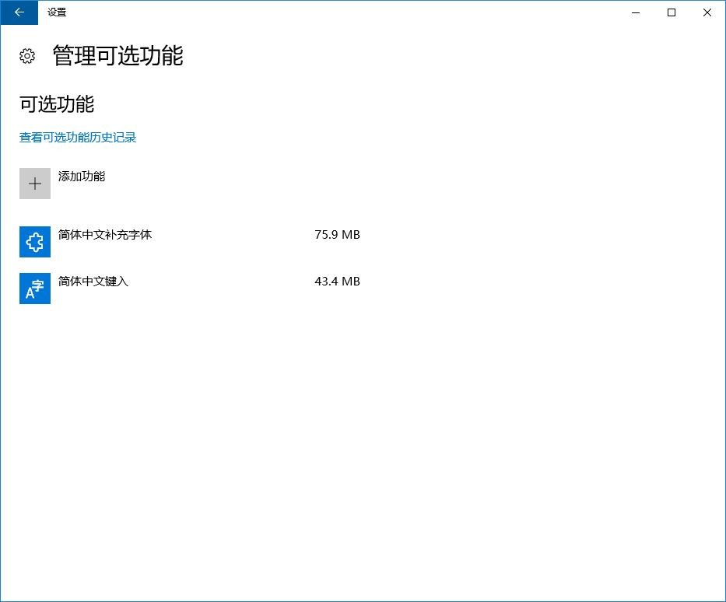Click the gear icon beside 管理可选功能 title
Image resolution: width=726 pixels, height=602 pixels.
26,57
